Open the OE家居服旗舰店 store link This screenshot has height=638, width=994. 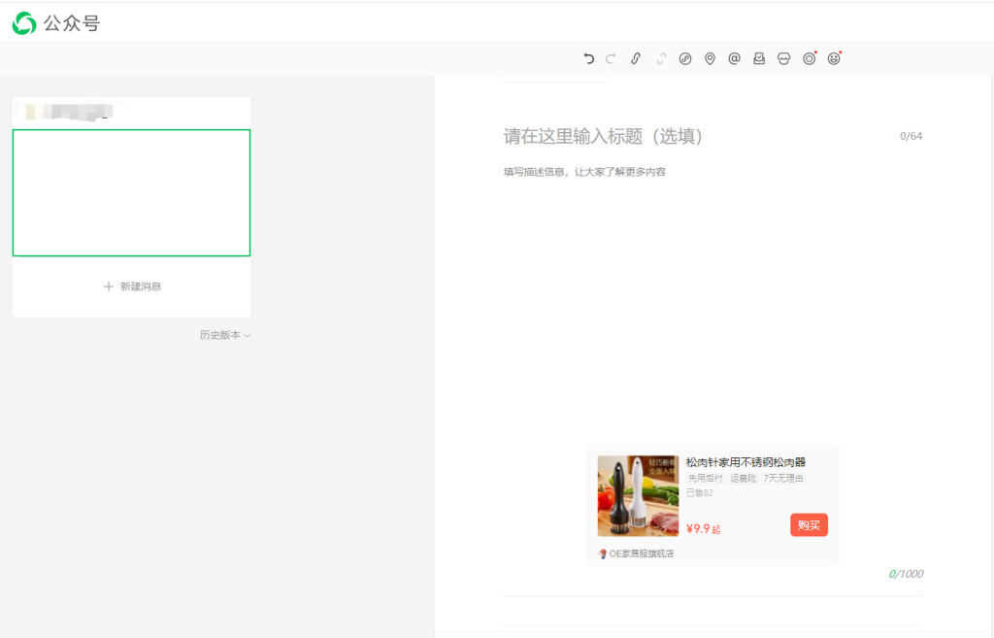[637, 554]
